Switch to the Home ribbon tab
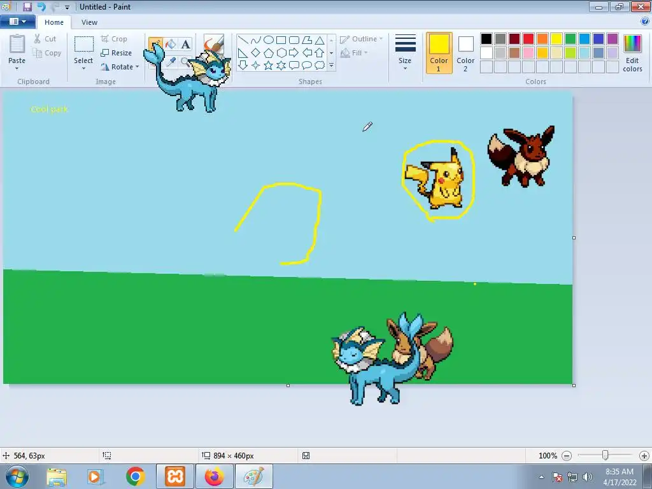Screen dimensions: 652x489 54,22
